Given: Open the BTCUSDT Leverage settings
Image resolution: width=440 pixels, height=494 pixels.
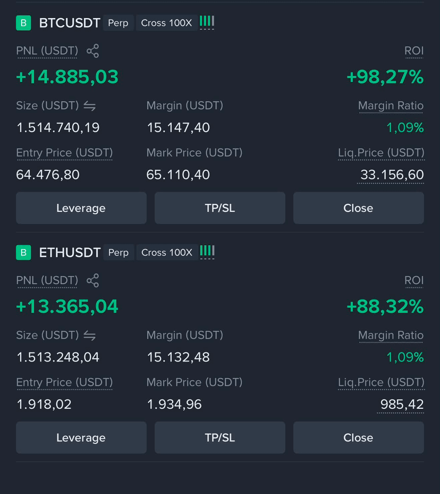Looking at the screenshot, I should tap(81, 208).
